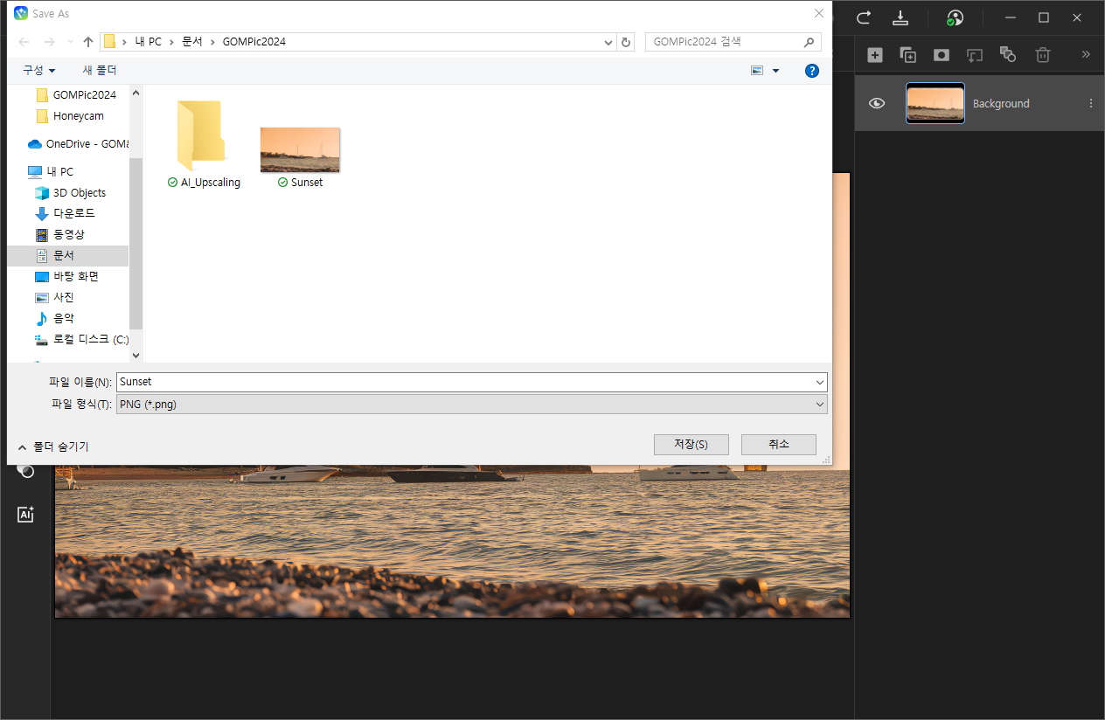1105x720 pixels.
Task: Toggle visibility of the Background layer
Action: click(x=877, y=103)
